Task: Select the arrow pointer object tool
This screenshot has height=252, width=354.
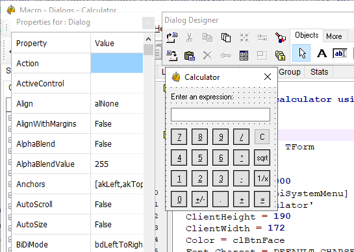Action: coord(301,53)
